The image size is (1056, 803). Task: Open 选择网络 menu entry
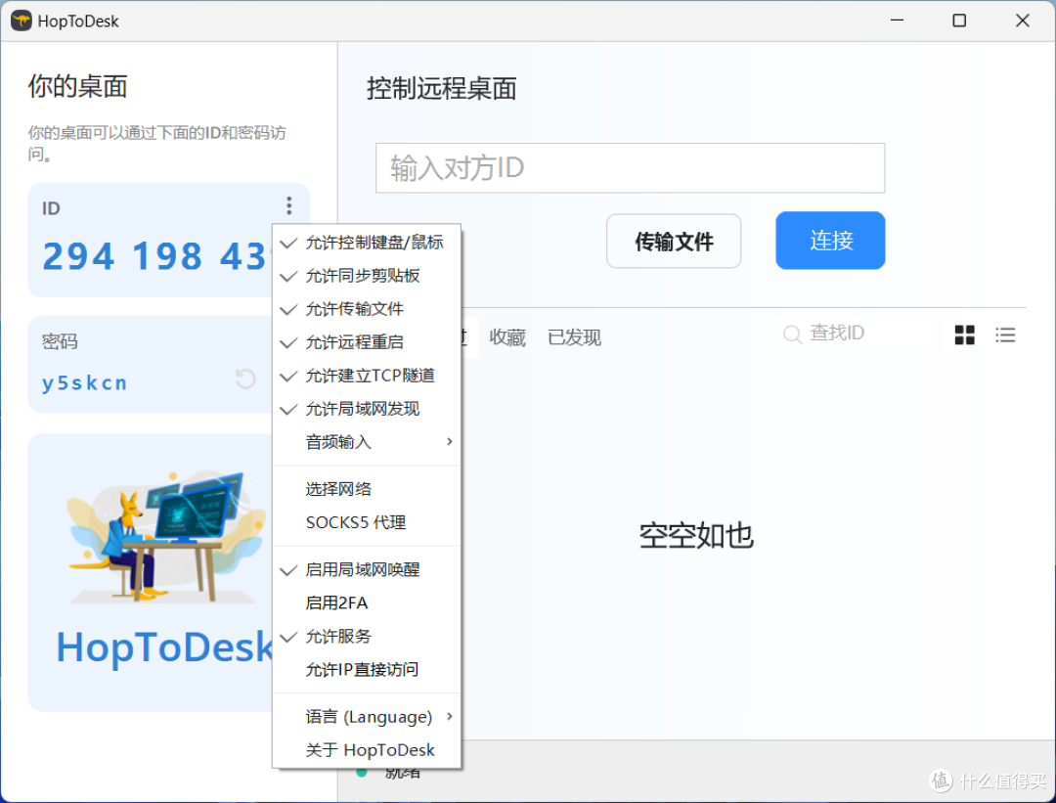coord(367,489)
